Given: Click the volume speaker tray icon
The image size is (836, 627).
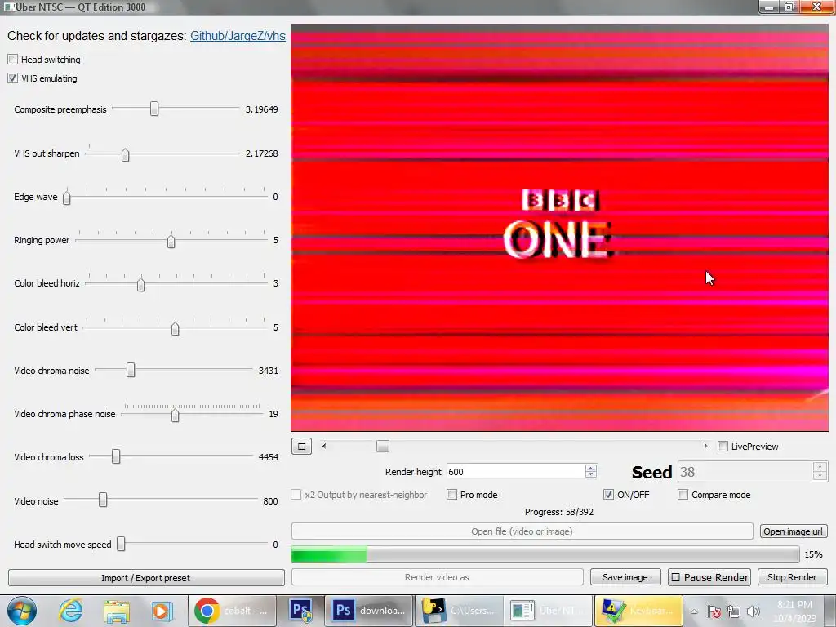Looking at the screenshot, I should [x=754, y=611].
